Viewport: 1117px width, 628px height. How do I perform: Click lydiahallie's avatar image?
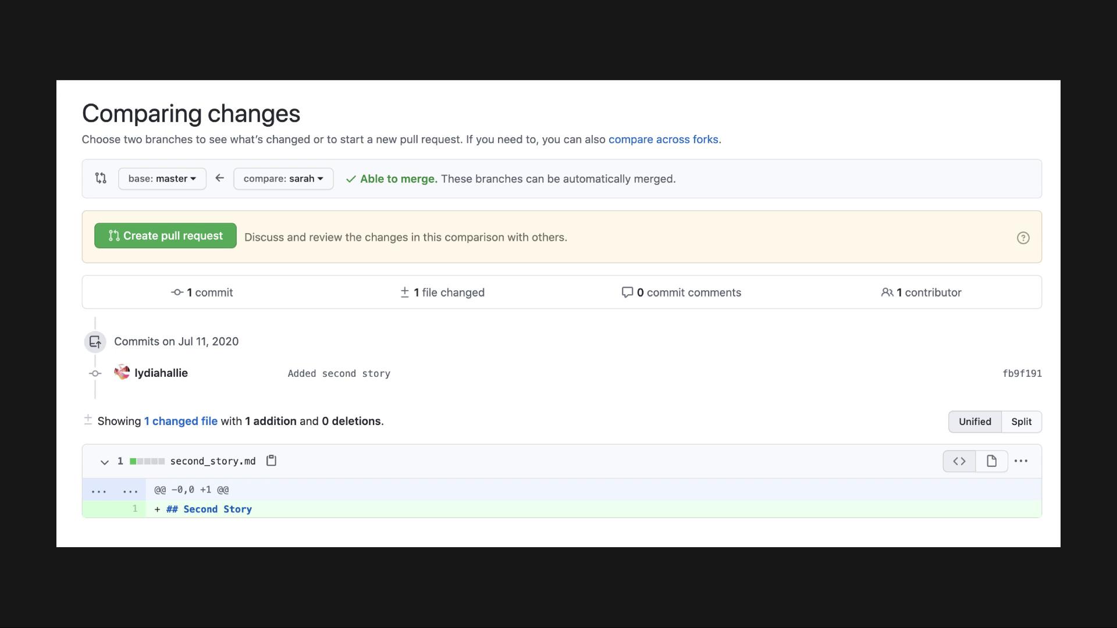point(122,372)
